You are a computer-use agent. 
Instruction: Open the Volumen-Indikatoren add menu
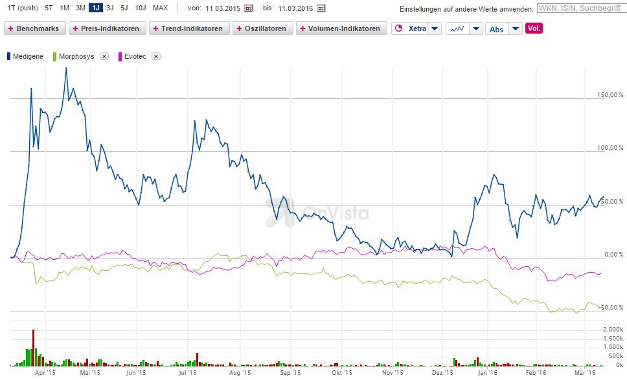341,28
